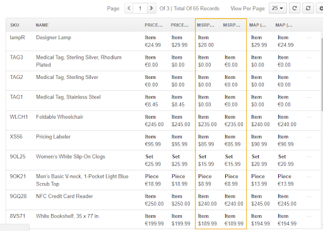Open row actions for Foldable Wheelchair
Screen dimensions: 323x231
point(309,117)
